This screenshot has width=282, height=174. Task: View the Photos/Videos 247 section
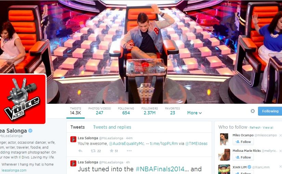click(x=99, y=111)
